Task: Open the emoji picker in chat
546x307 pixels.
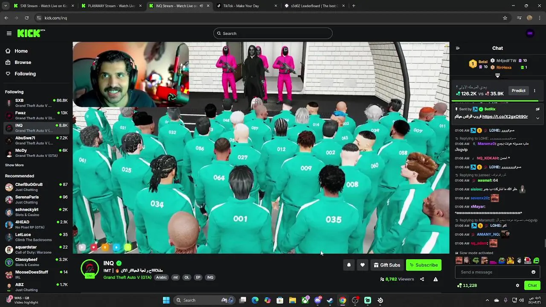Action: point(533,272)
